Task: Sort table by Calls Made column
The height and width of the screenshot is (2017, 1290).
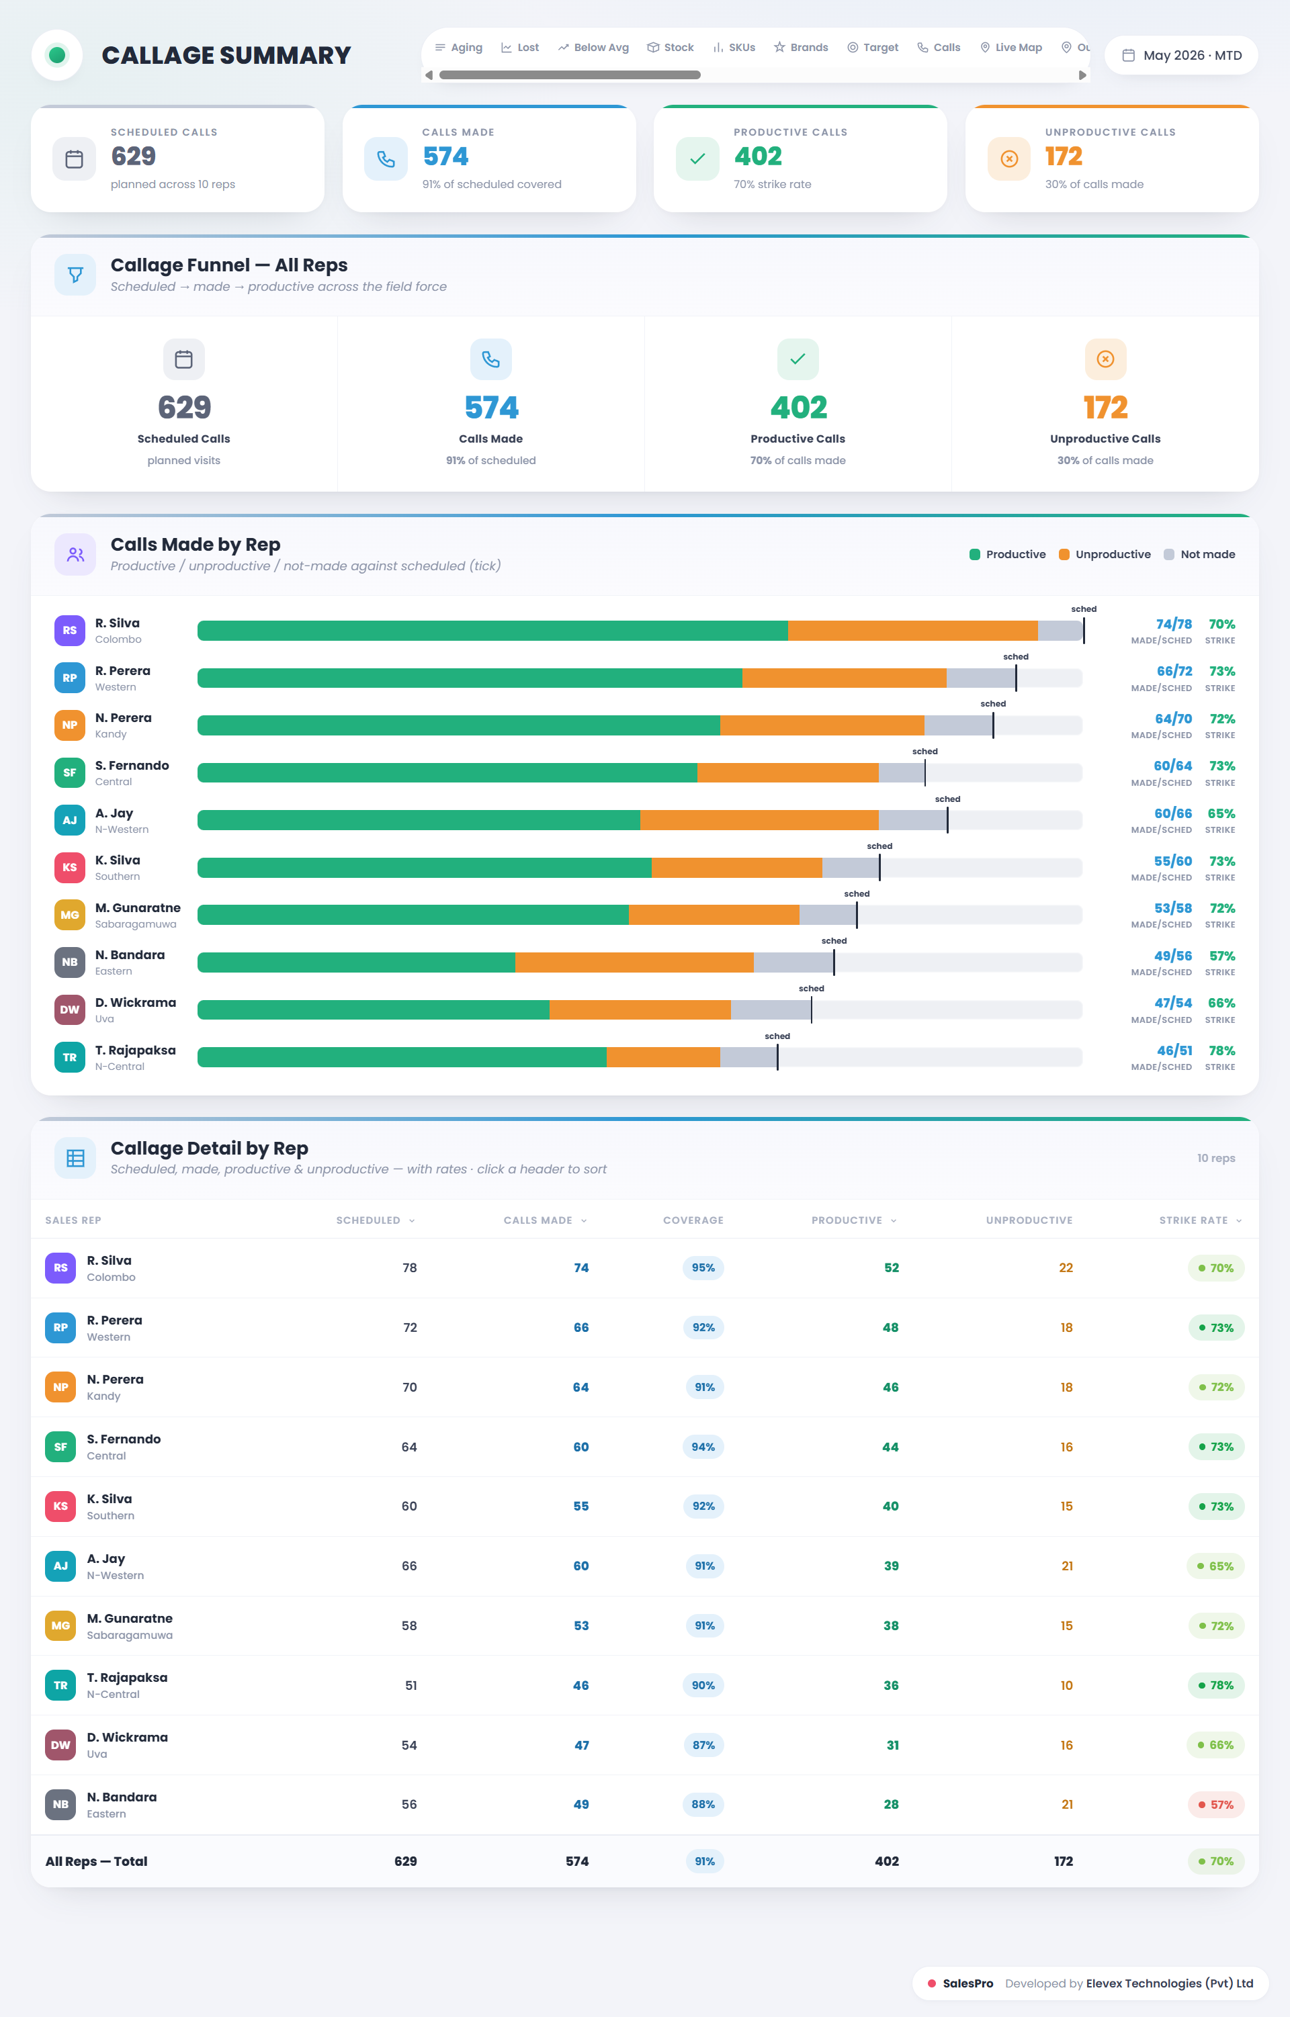Action: [546, 1220]
